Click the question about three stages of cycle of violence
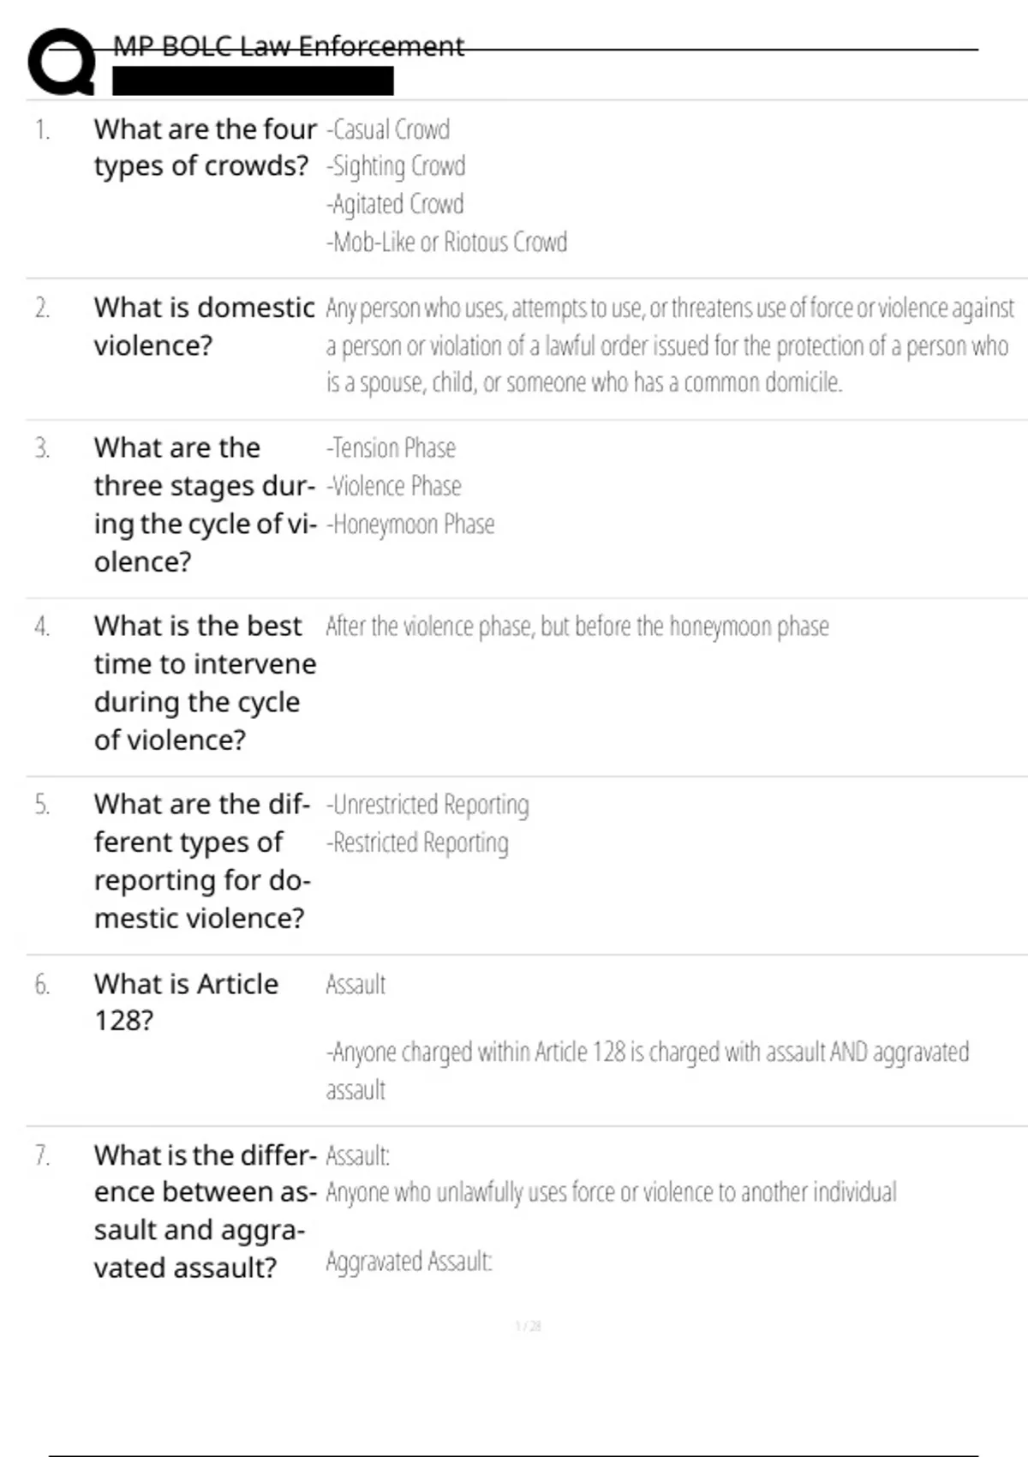 [206, 504]
